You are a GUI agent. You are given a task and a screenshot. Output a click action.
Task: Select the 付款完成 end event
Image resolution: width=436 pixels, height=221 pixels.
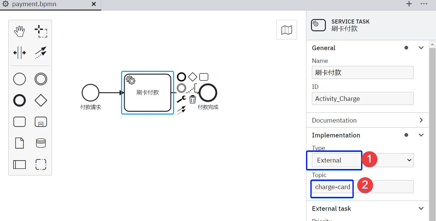[x=208, y=93]
